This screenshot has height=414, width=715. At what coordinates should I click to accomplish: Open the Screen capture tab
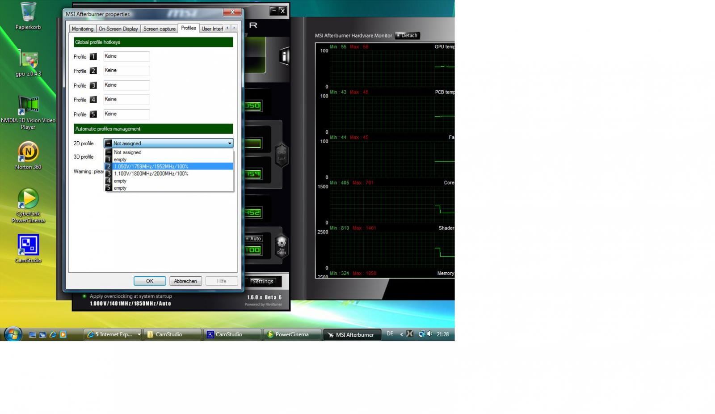pyautogui.click(x=159, y=29)
